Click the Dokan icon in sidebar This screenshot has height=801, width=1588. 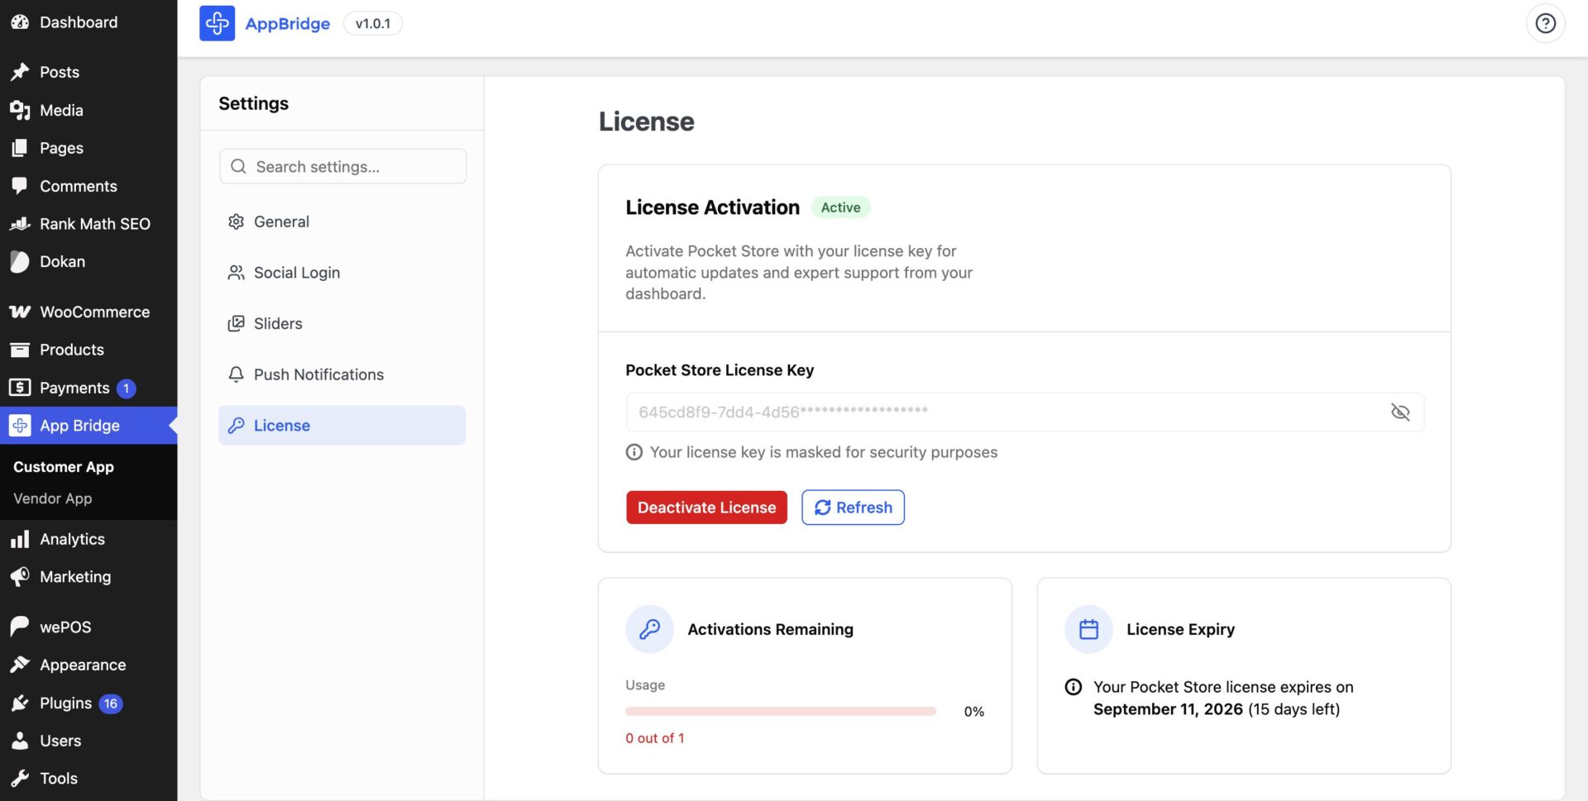[20, 262]
